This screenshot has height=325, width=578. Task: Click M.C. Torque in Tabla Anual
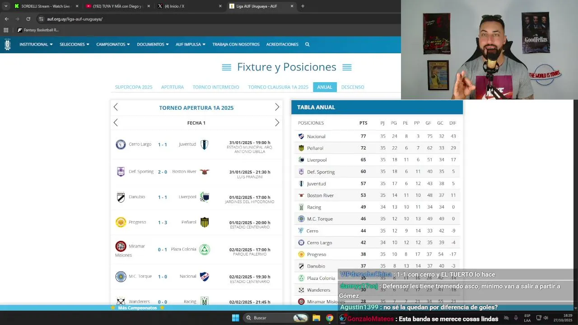pyautogui.click(x=320, y=219)
